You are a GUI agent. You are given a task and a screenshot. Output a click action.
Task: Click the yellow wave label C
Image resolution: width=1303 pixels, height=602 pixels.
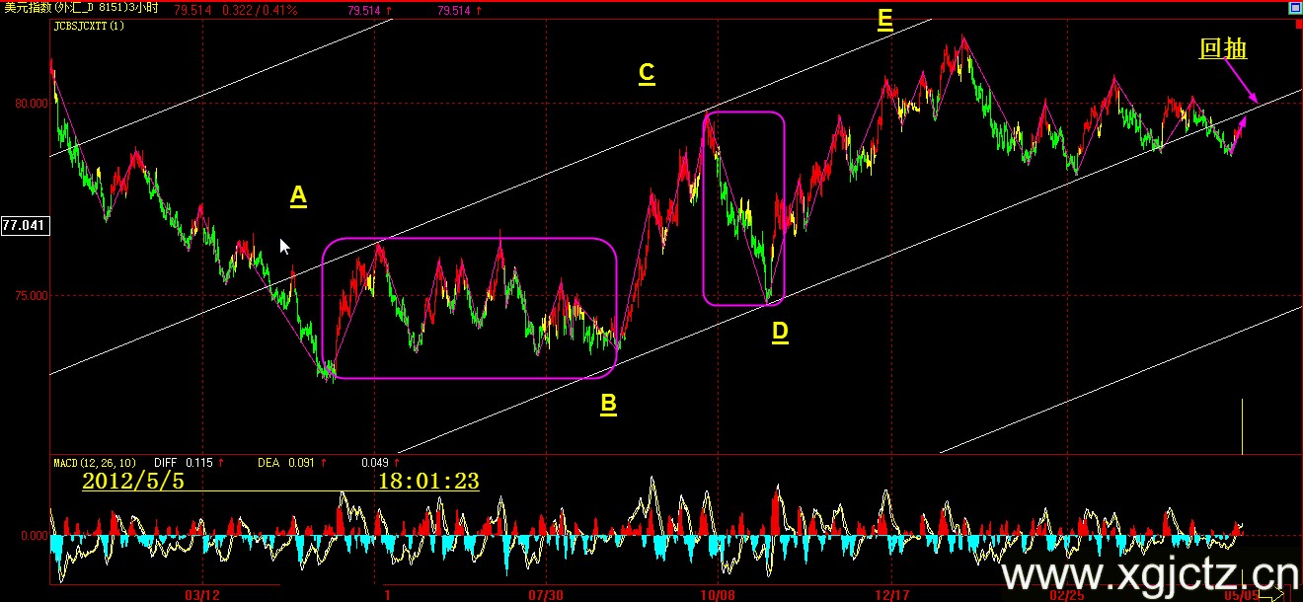647,73
